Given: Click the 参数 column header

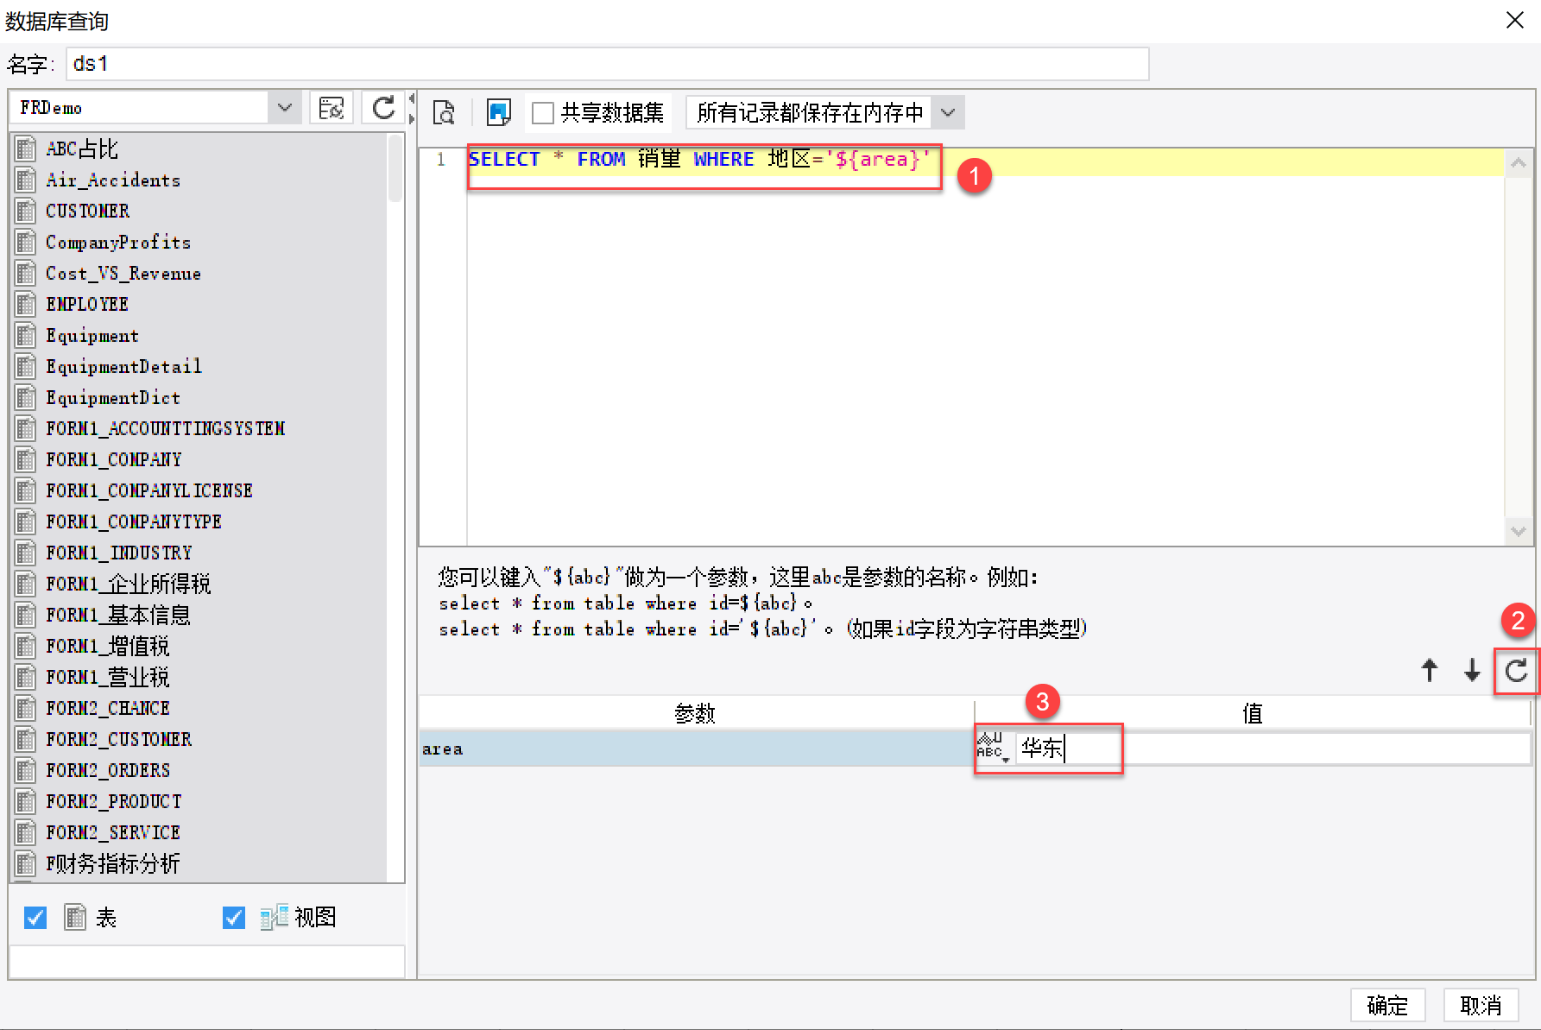Looking at the screenshot, I should click(x=696, y=713).
